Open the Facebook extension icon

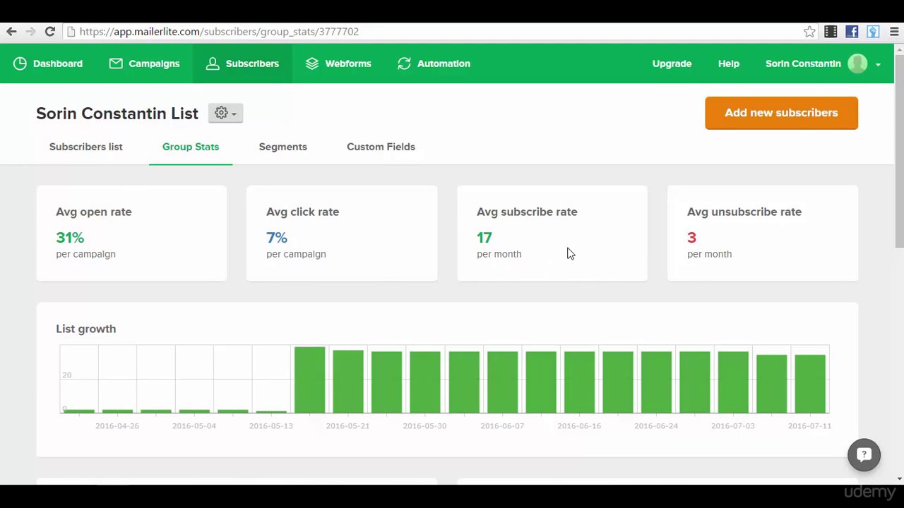point(852,32)
